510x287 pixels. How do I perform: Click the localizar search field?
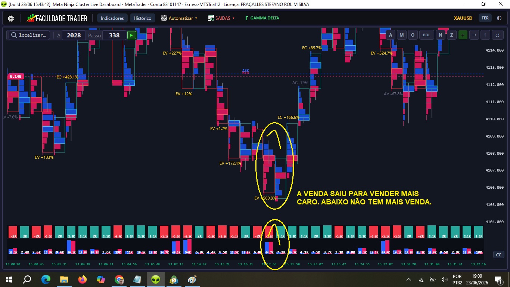click(x=30, y=35)
